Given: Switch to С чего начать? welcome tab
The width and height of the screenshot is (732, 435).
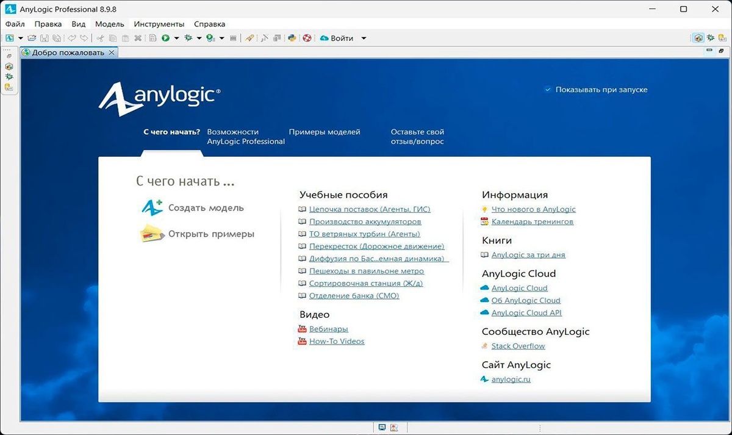Looking at the screenshot, I should pos(171,132).
